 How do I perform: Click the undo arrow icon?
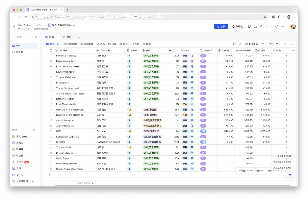pyautogui.click(x=271, y=44)
